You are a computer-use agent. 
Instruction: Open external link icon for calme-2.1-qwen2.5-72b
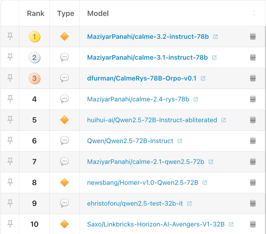[x=211, y=162]
